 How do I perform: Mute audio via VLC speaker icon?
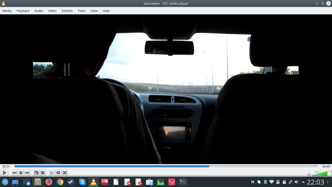tap(309, 175)
